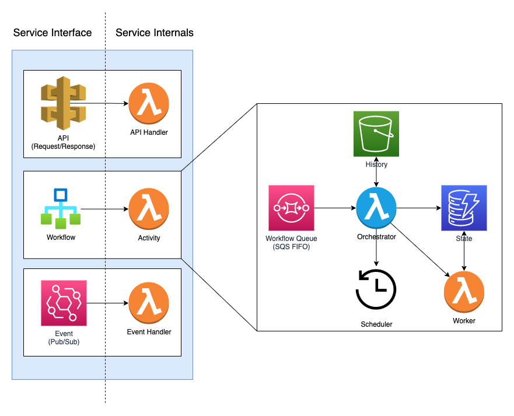This screenshot has width=514, height=416.
Task: Select the Workflow Queue SQS FIFO icon
Action: point(291,208)
